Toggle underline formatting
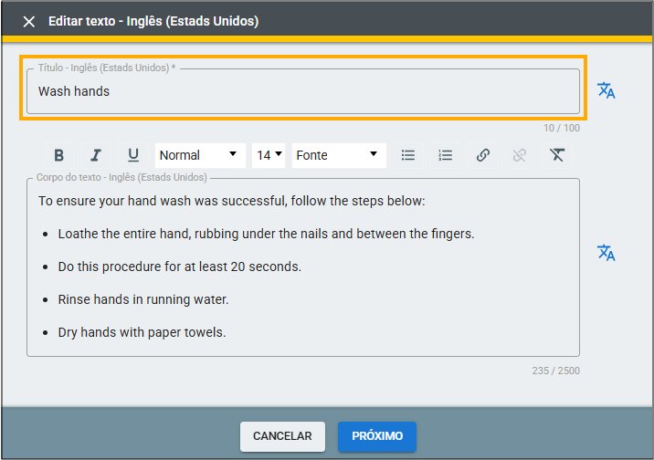Viewport: 654px width, 460px height. coord(133,155)
